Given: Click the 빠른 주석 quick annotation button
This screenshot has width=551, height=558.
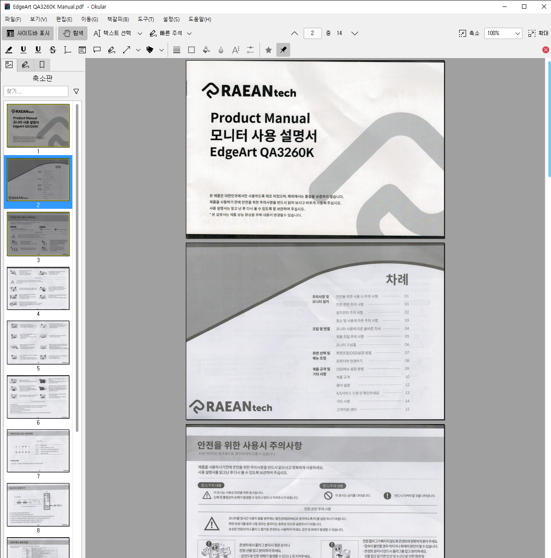Looking at the screenshot, I should [165, 33].
